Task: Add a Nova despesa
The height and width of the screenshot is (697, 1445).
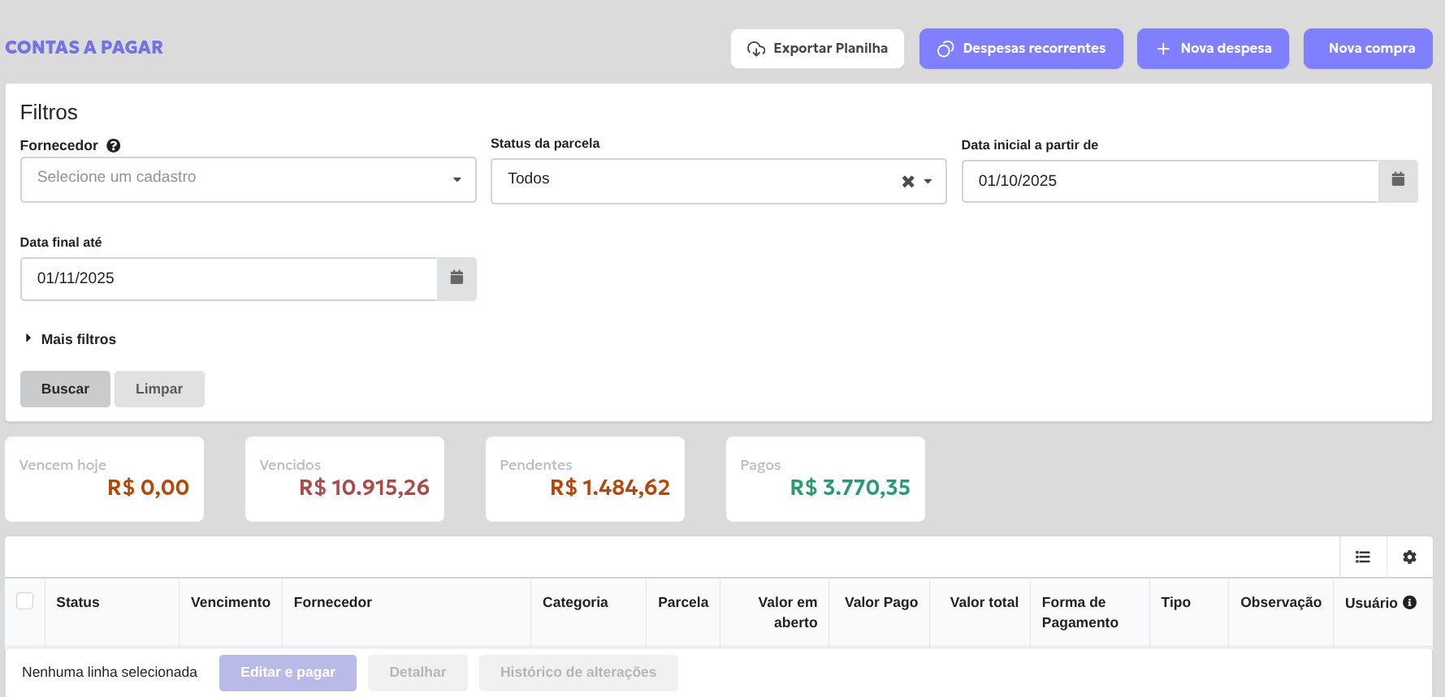Action: [x=1213, y=49]
